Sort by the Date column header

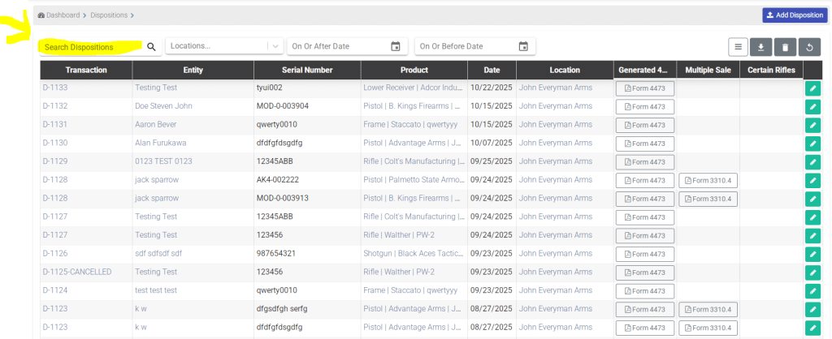(x=492, y=71)
